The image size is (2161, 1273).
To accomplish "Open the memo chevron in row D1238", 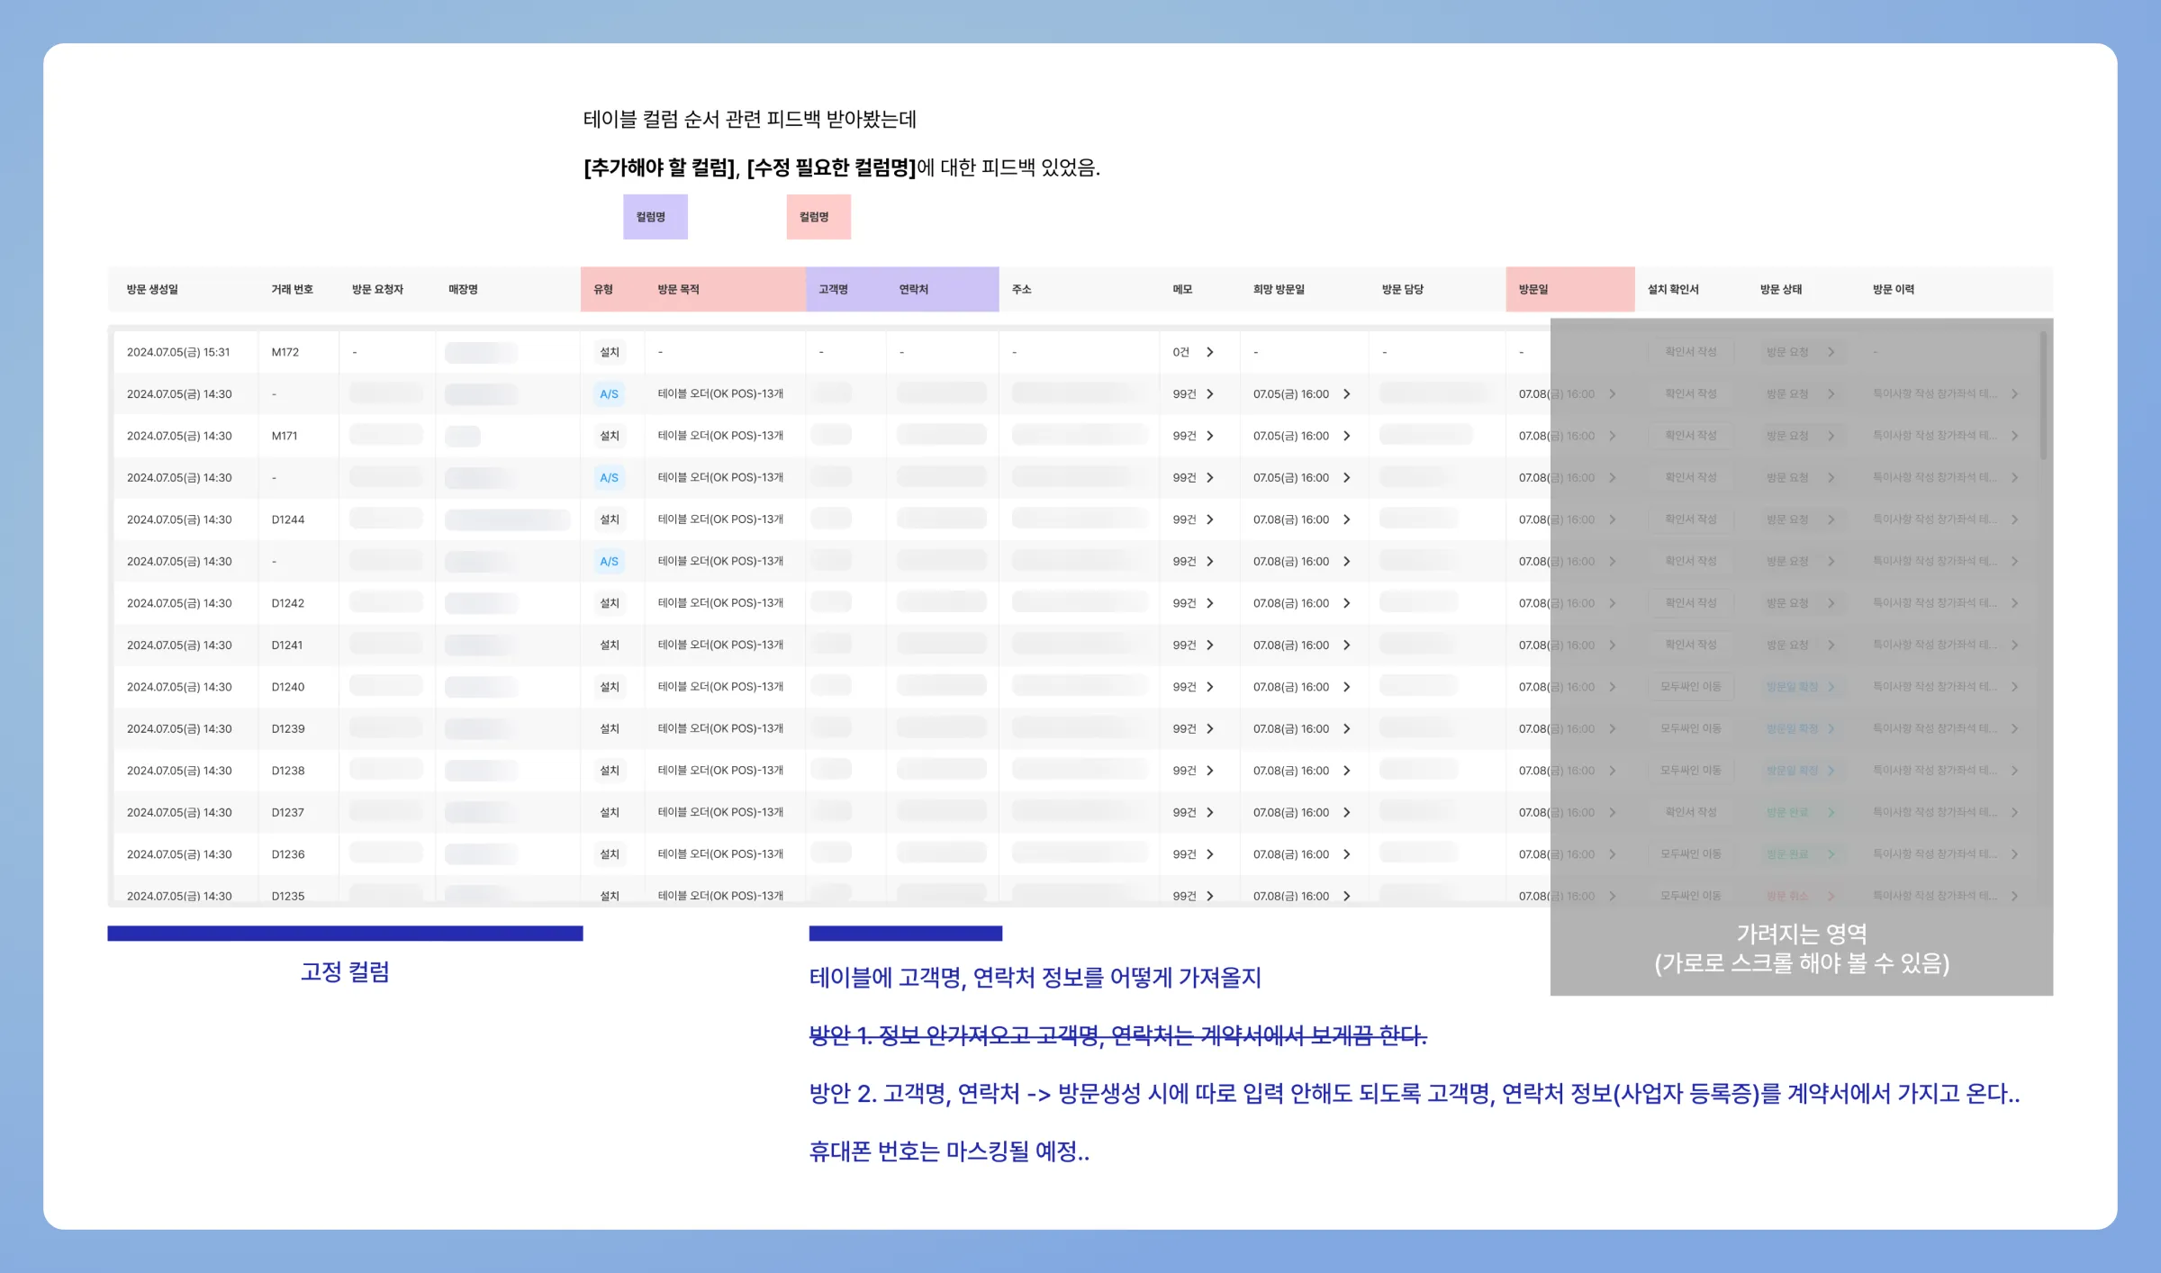I will 1209,771.
